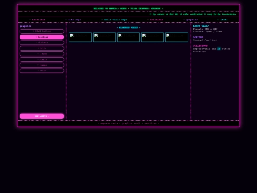Click the COLLECTORS heading
The width and height of the screenshot is (257, 193).
(x=200, y=46)
